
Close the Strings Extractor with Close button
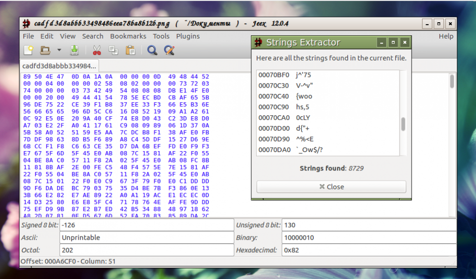tap(331, 186)
